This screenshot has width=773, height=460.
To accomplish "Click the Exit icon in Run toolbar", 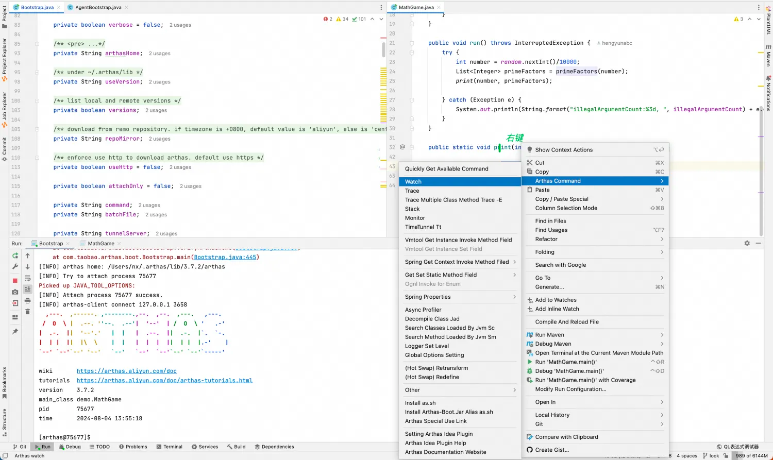I will click(15, 303).
